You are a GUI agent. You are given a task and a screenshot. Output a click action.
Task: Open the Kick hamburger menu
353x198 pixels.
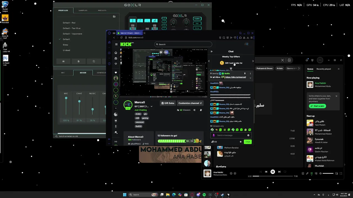tap(116, 44)
